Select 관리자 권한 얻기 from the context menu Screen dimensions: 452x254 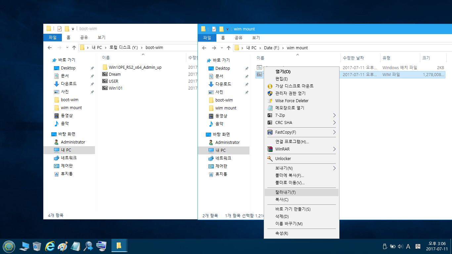(301, 93)
